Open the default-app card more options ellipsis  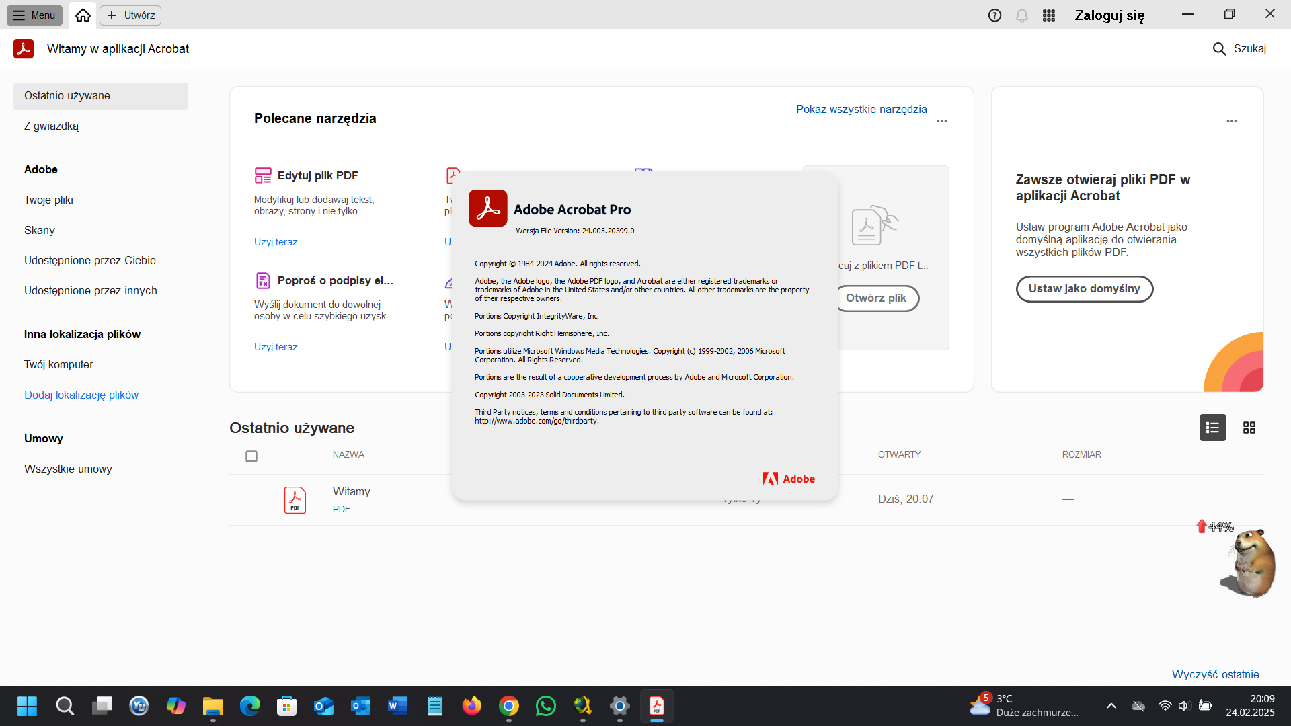point(1232,122)
